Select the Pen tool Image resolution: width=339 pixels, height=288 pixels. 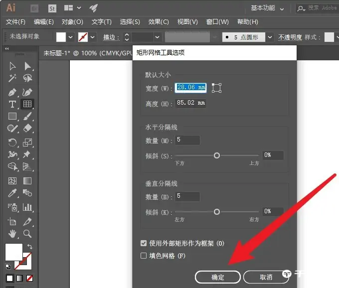(12, 92)
